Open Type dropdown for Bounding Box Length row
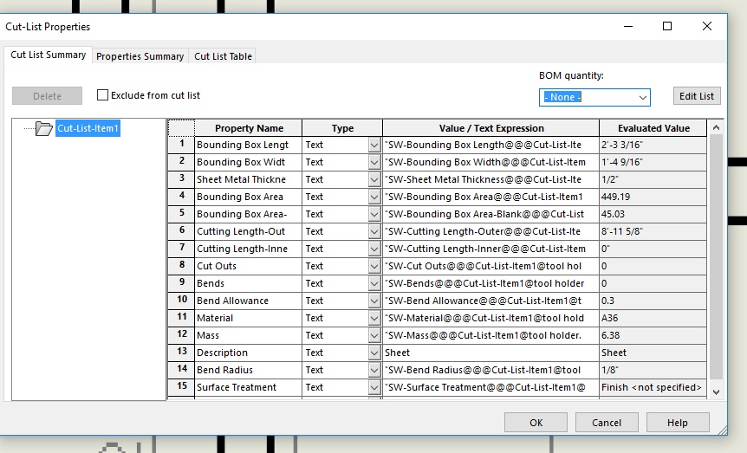The height and width of the screenshot is (453, 747). 374,145
